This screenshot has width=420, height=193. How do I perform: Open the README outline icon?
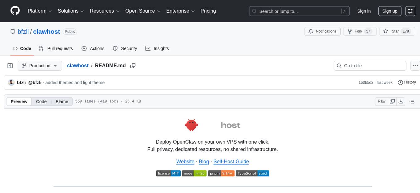(x=412, y=101)
